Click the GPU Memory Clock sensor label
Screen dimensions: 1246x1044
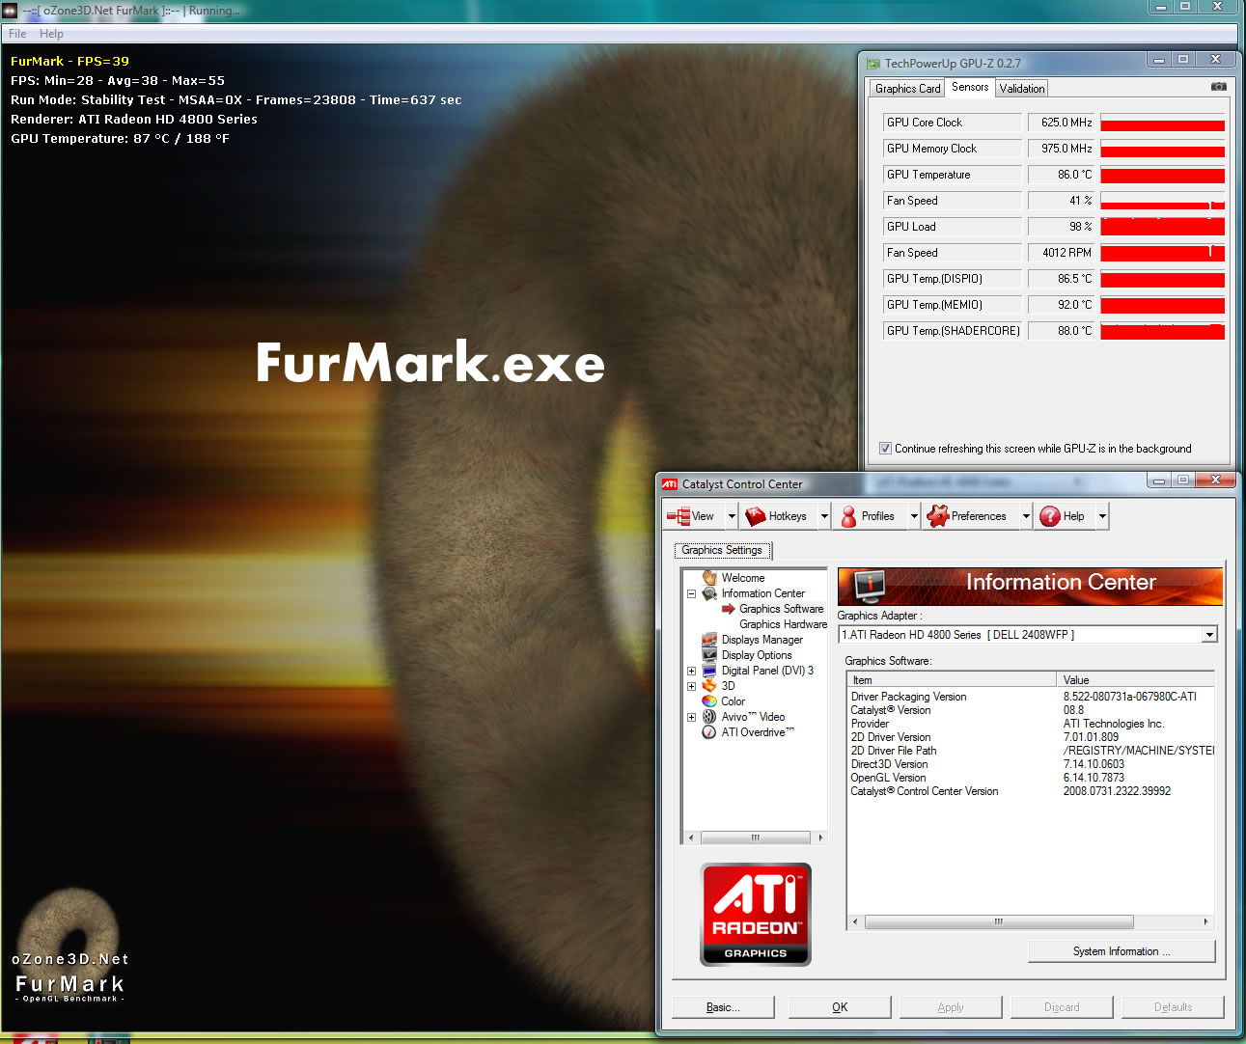tap(952, 149)
